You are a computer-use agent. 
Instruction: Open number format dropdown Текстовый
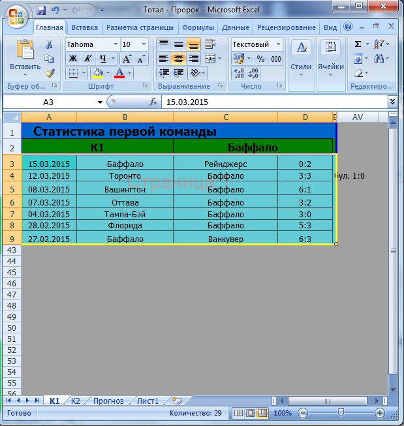[x=278, y=44]
